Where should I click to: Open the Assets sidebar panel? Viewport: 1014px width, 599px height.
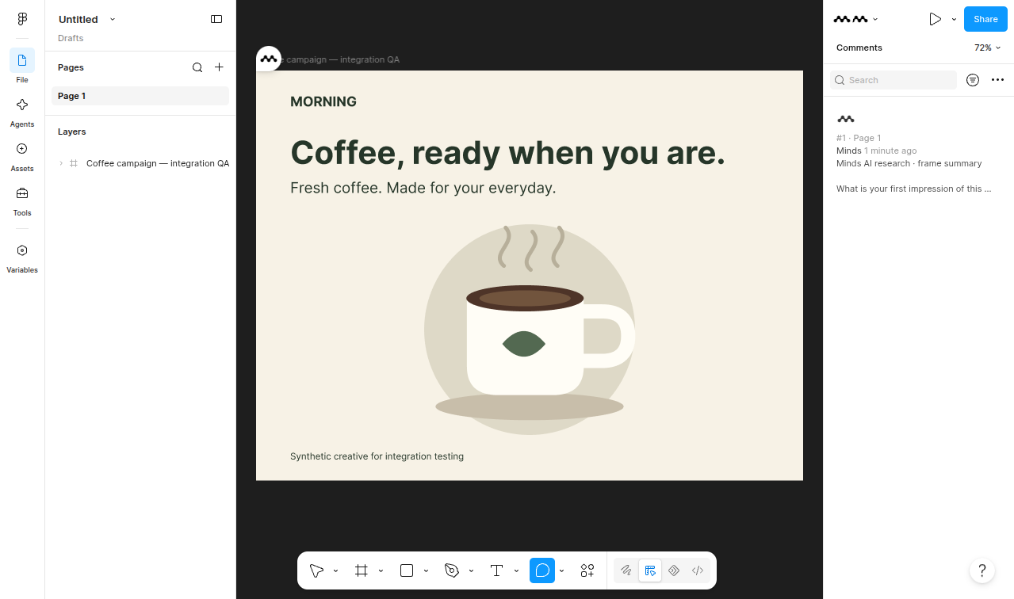pyautogui.click(x=22, y=155)
